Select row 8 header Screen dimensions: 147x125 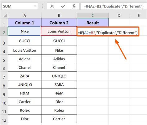click(x=4, y=84)
